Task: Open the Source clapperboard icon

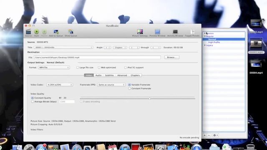Action: (x=28, y=32)
